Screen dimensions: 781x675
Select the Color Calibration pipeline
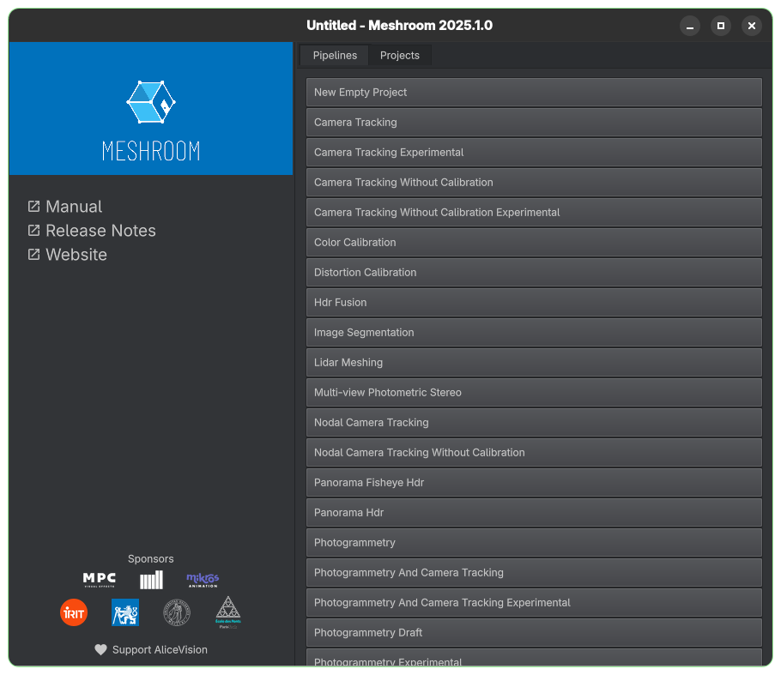534,243
